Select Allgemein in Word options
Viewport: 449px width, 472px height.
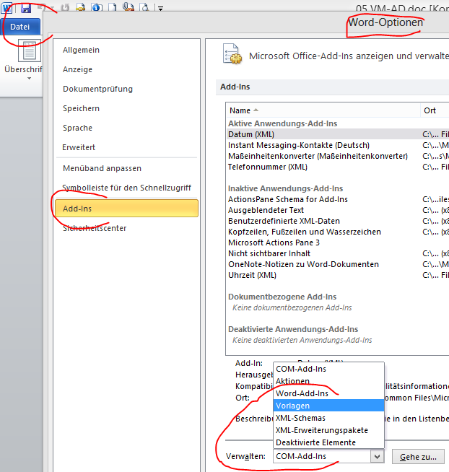point(81,50)
